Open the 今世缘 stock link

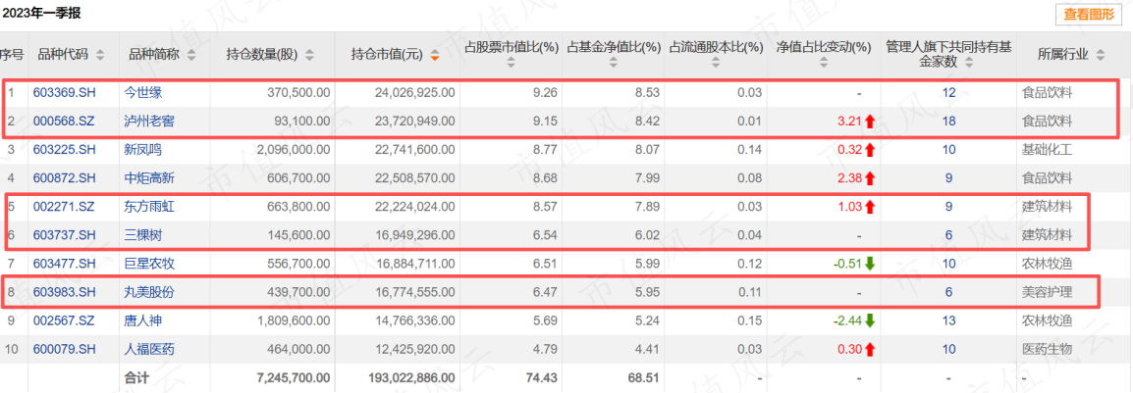click(141, 92)
